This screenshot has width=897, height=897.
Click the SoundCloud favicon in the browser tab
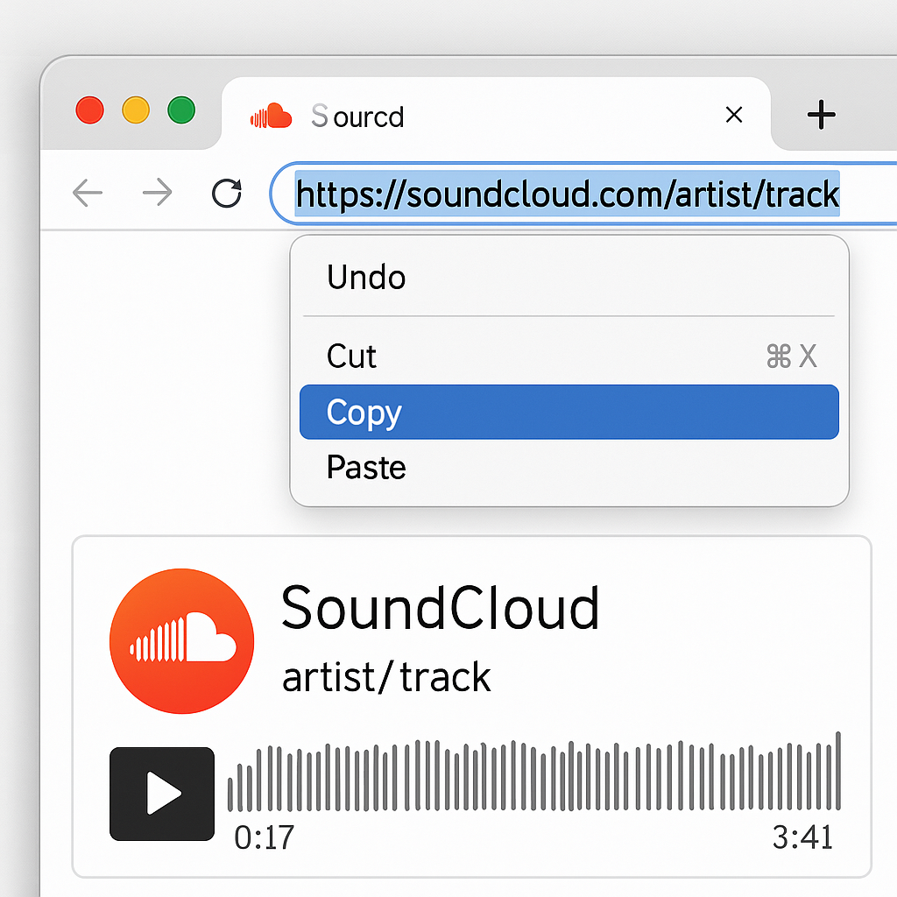[270, 115]
